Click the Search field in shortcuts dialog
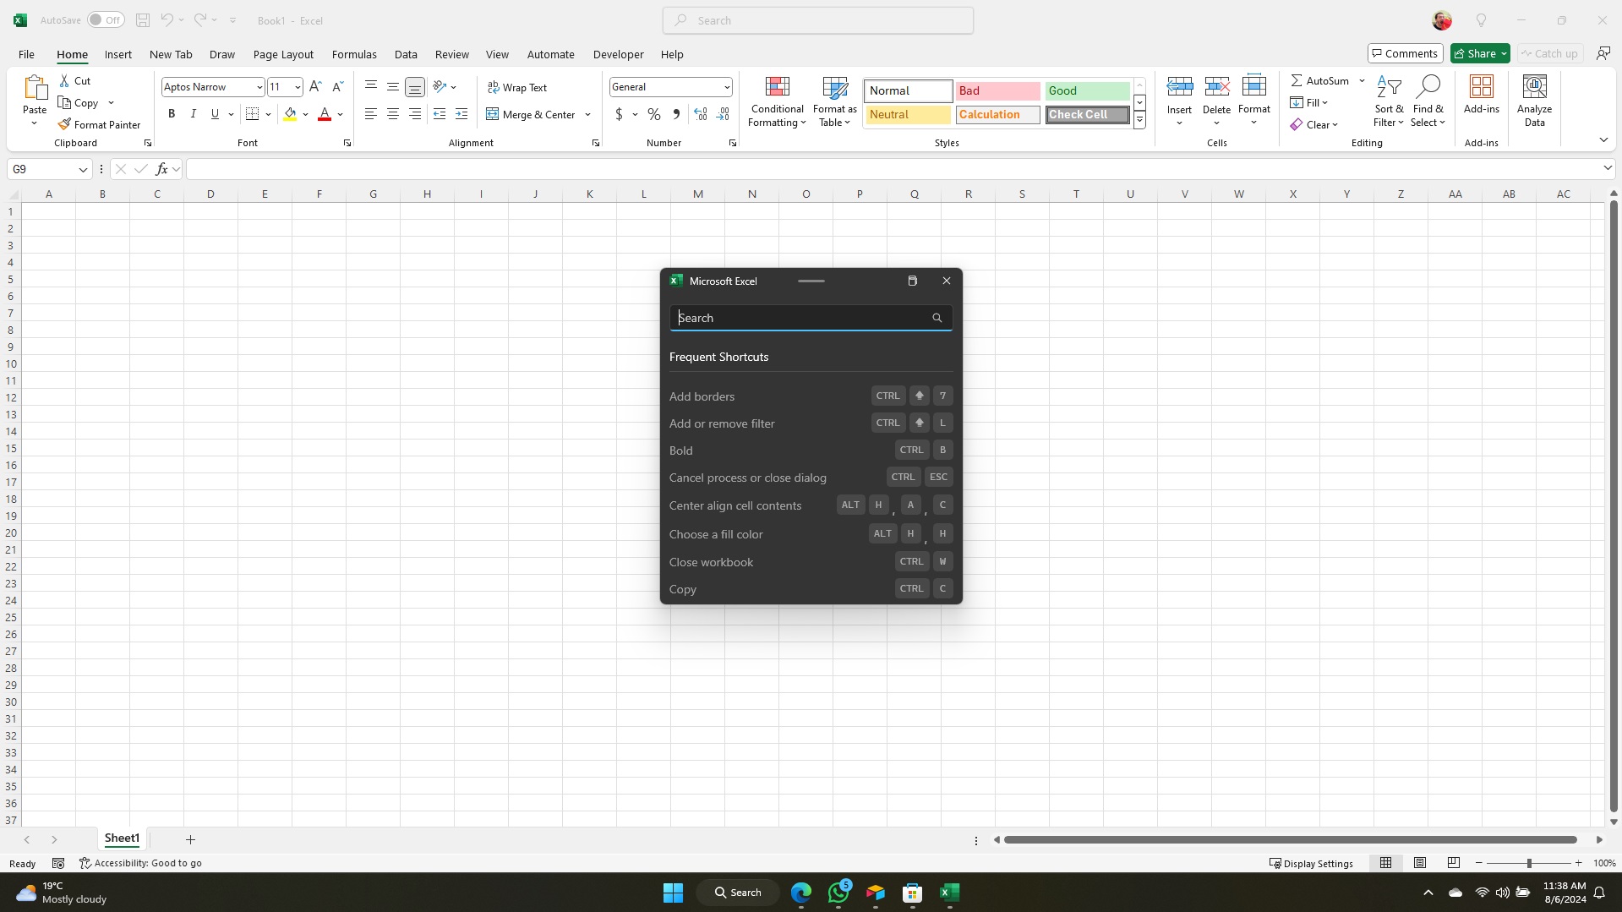Screen dimensions: 1622x912 tap(811, 318)
